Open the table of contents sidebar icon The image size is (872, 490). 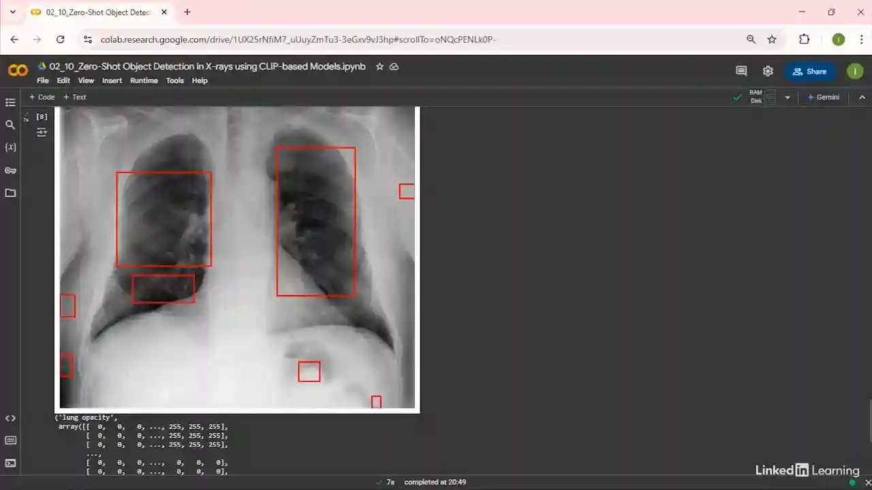(10, 102)
